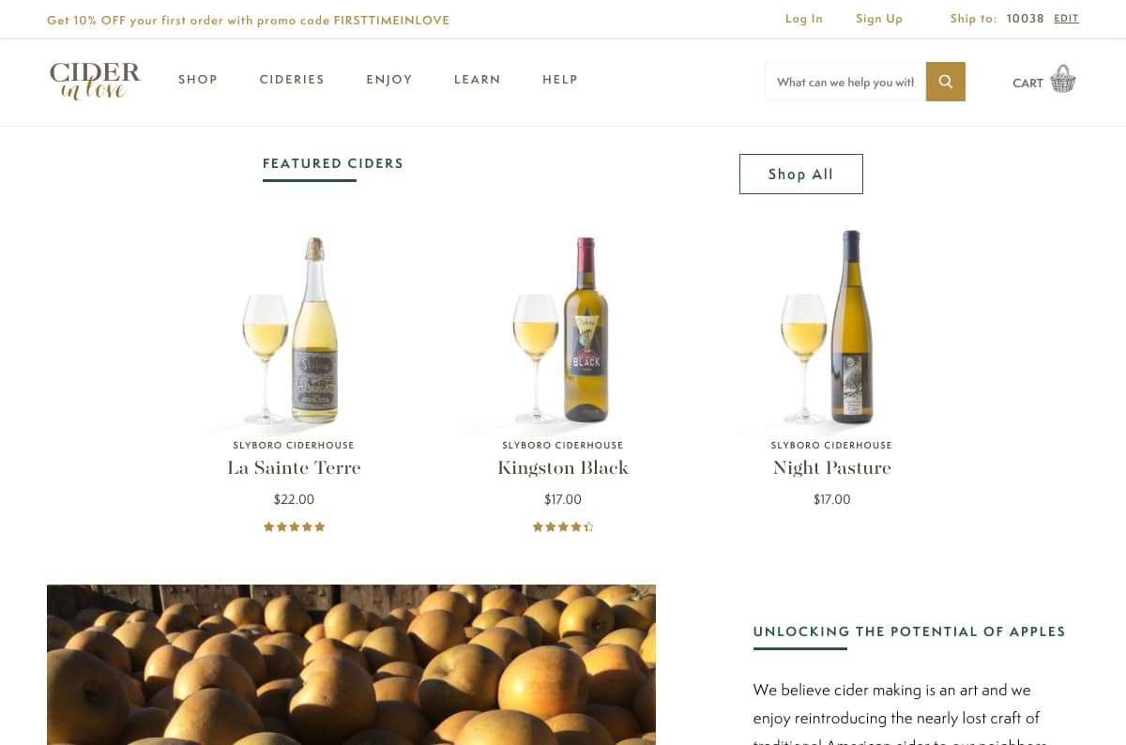Edit the ship-to zip code

(1066, 19)
